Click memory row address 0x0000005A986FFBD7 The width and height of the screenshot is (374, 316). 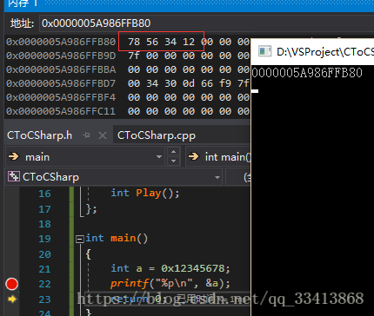(61, 83)
